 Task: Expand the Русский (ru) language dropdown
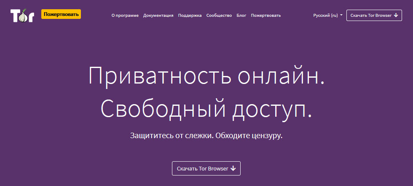coord(328,16)
